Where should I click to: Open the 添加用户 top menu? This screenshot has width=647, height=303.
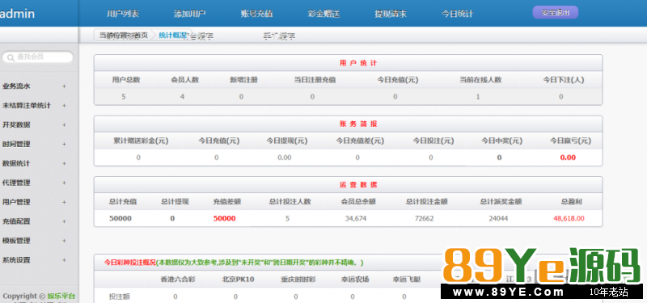pyautogui.click(x=190, y=14)
